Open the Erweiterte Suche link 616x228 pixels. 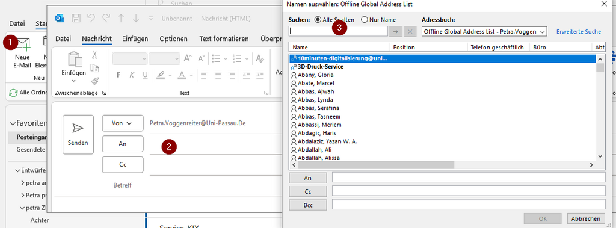[579, 32]
